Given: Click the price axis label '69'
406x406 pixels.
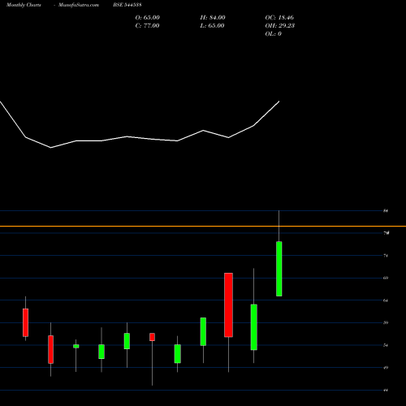Looking at the screenshot, I should 386,278.
